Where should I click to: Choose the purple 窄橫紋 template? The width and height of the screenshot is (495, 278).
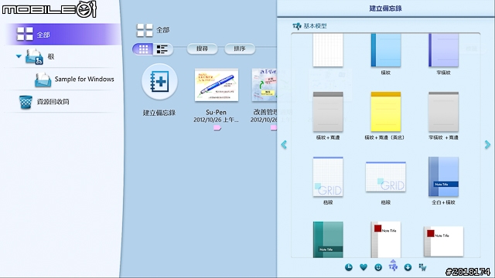[x=443, y=50]
